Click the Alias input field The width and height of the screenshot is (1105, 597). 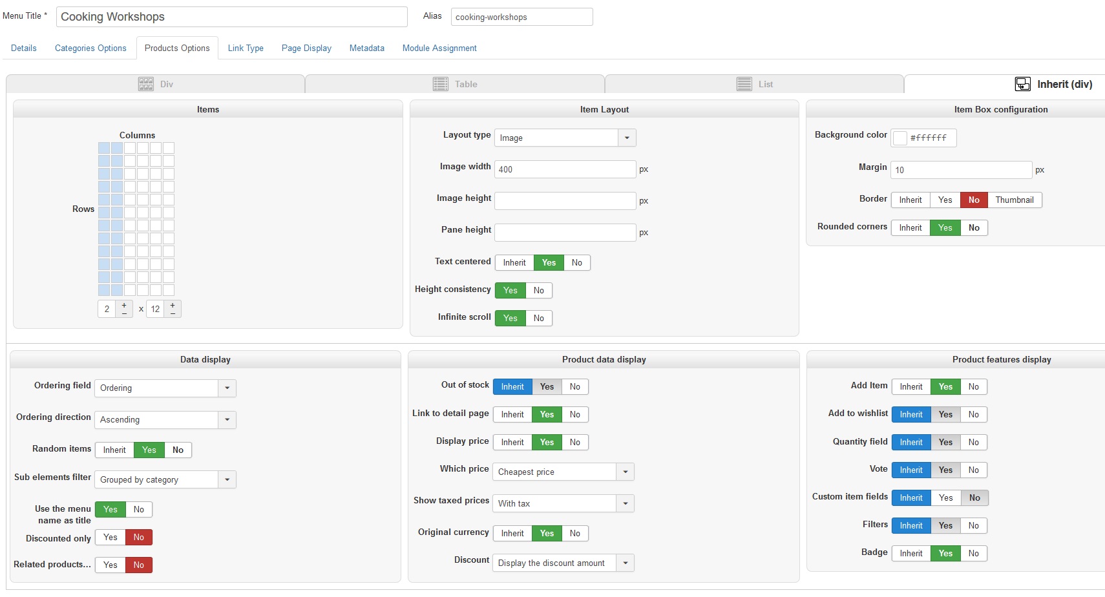click(x=522, y=17)
